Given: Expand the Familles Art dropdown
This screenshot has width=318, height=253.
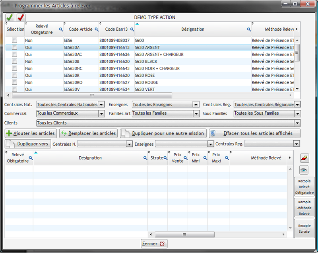Looking at the screenshot, I should tap(196, 114).
